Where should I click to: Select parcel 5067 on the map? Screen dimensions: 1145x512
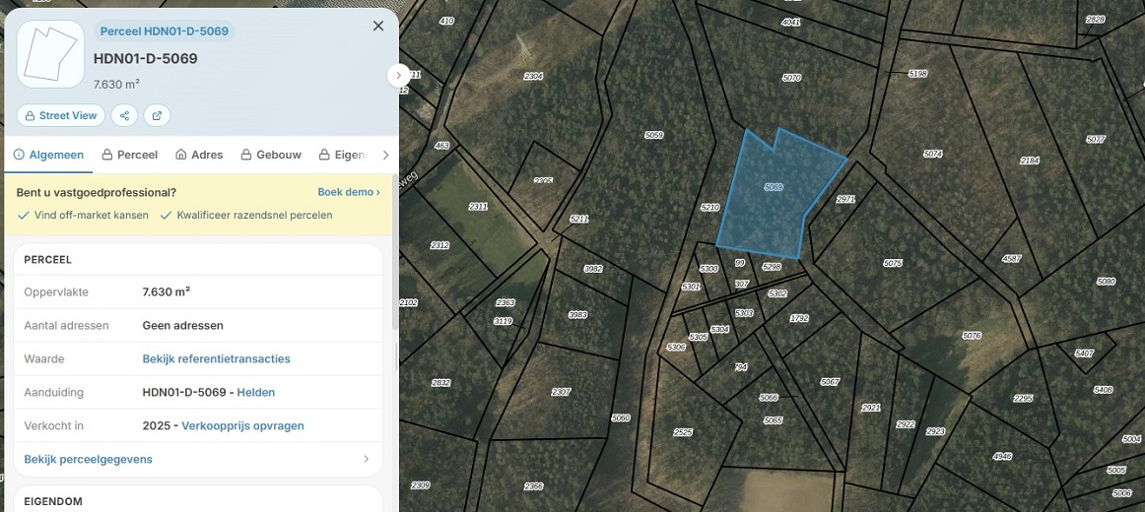coord(831,381)
